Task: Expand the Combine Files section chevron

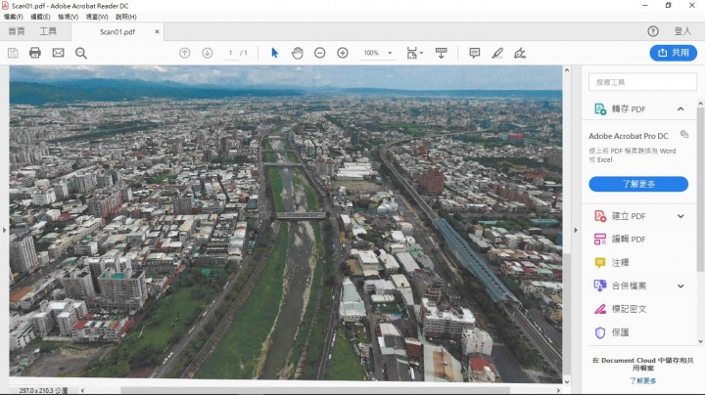Action: coord(681,285)
